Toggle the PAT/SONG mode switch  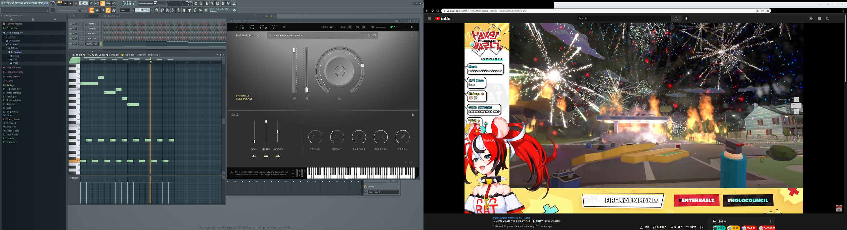click(60, 3)
